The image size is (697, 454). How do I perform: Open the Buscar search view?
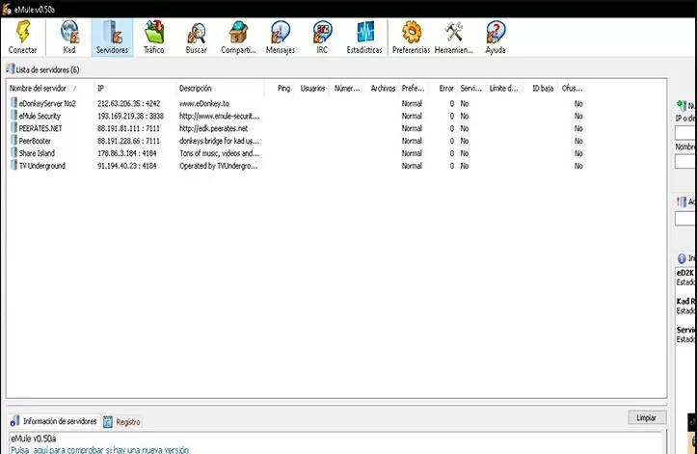pos(196,37)
